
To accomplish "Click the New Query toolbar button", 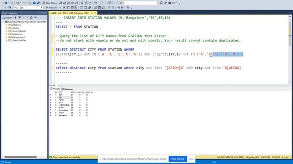I will click(50, 3).
